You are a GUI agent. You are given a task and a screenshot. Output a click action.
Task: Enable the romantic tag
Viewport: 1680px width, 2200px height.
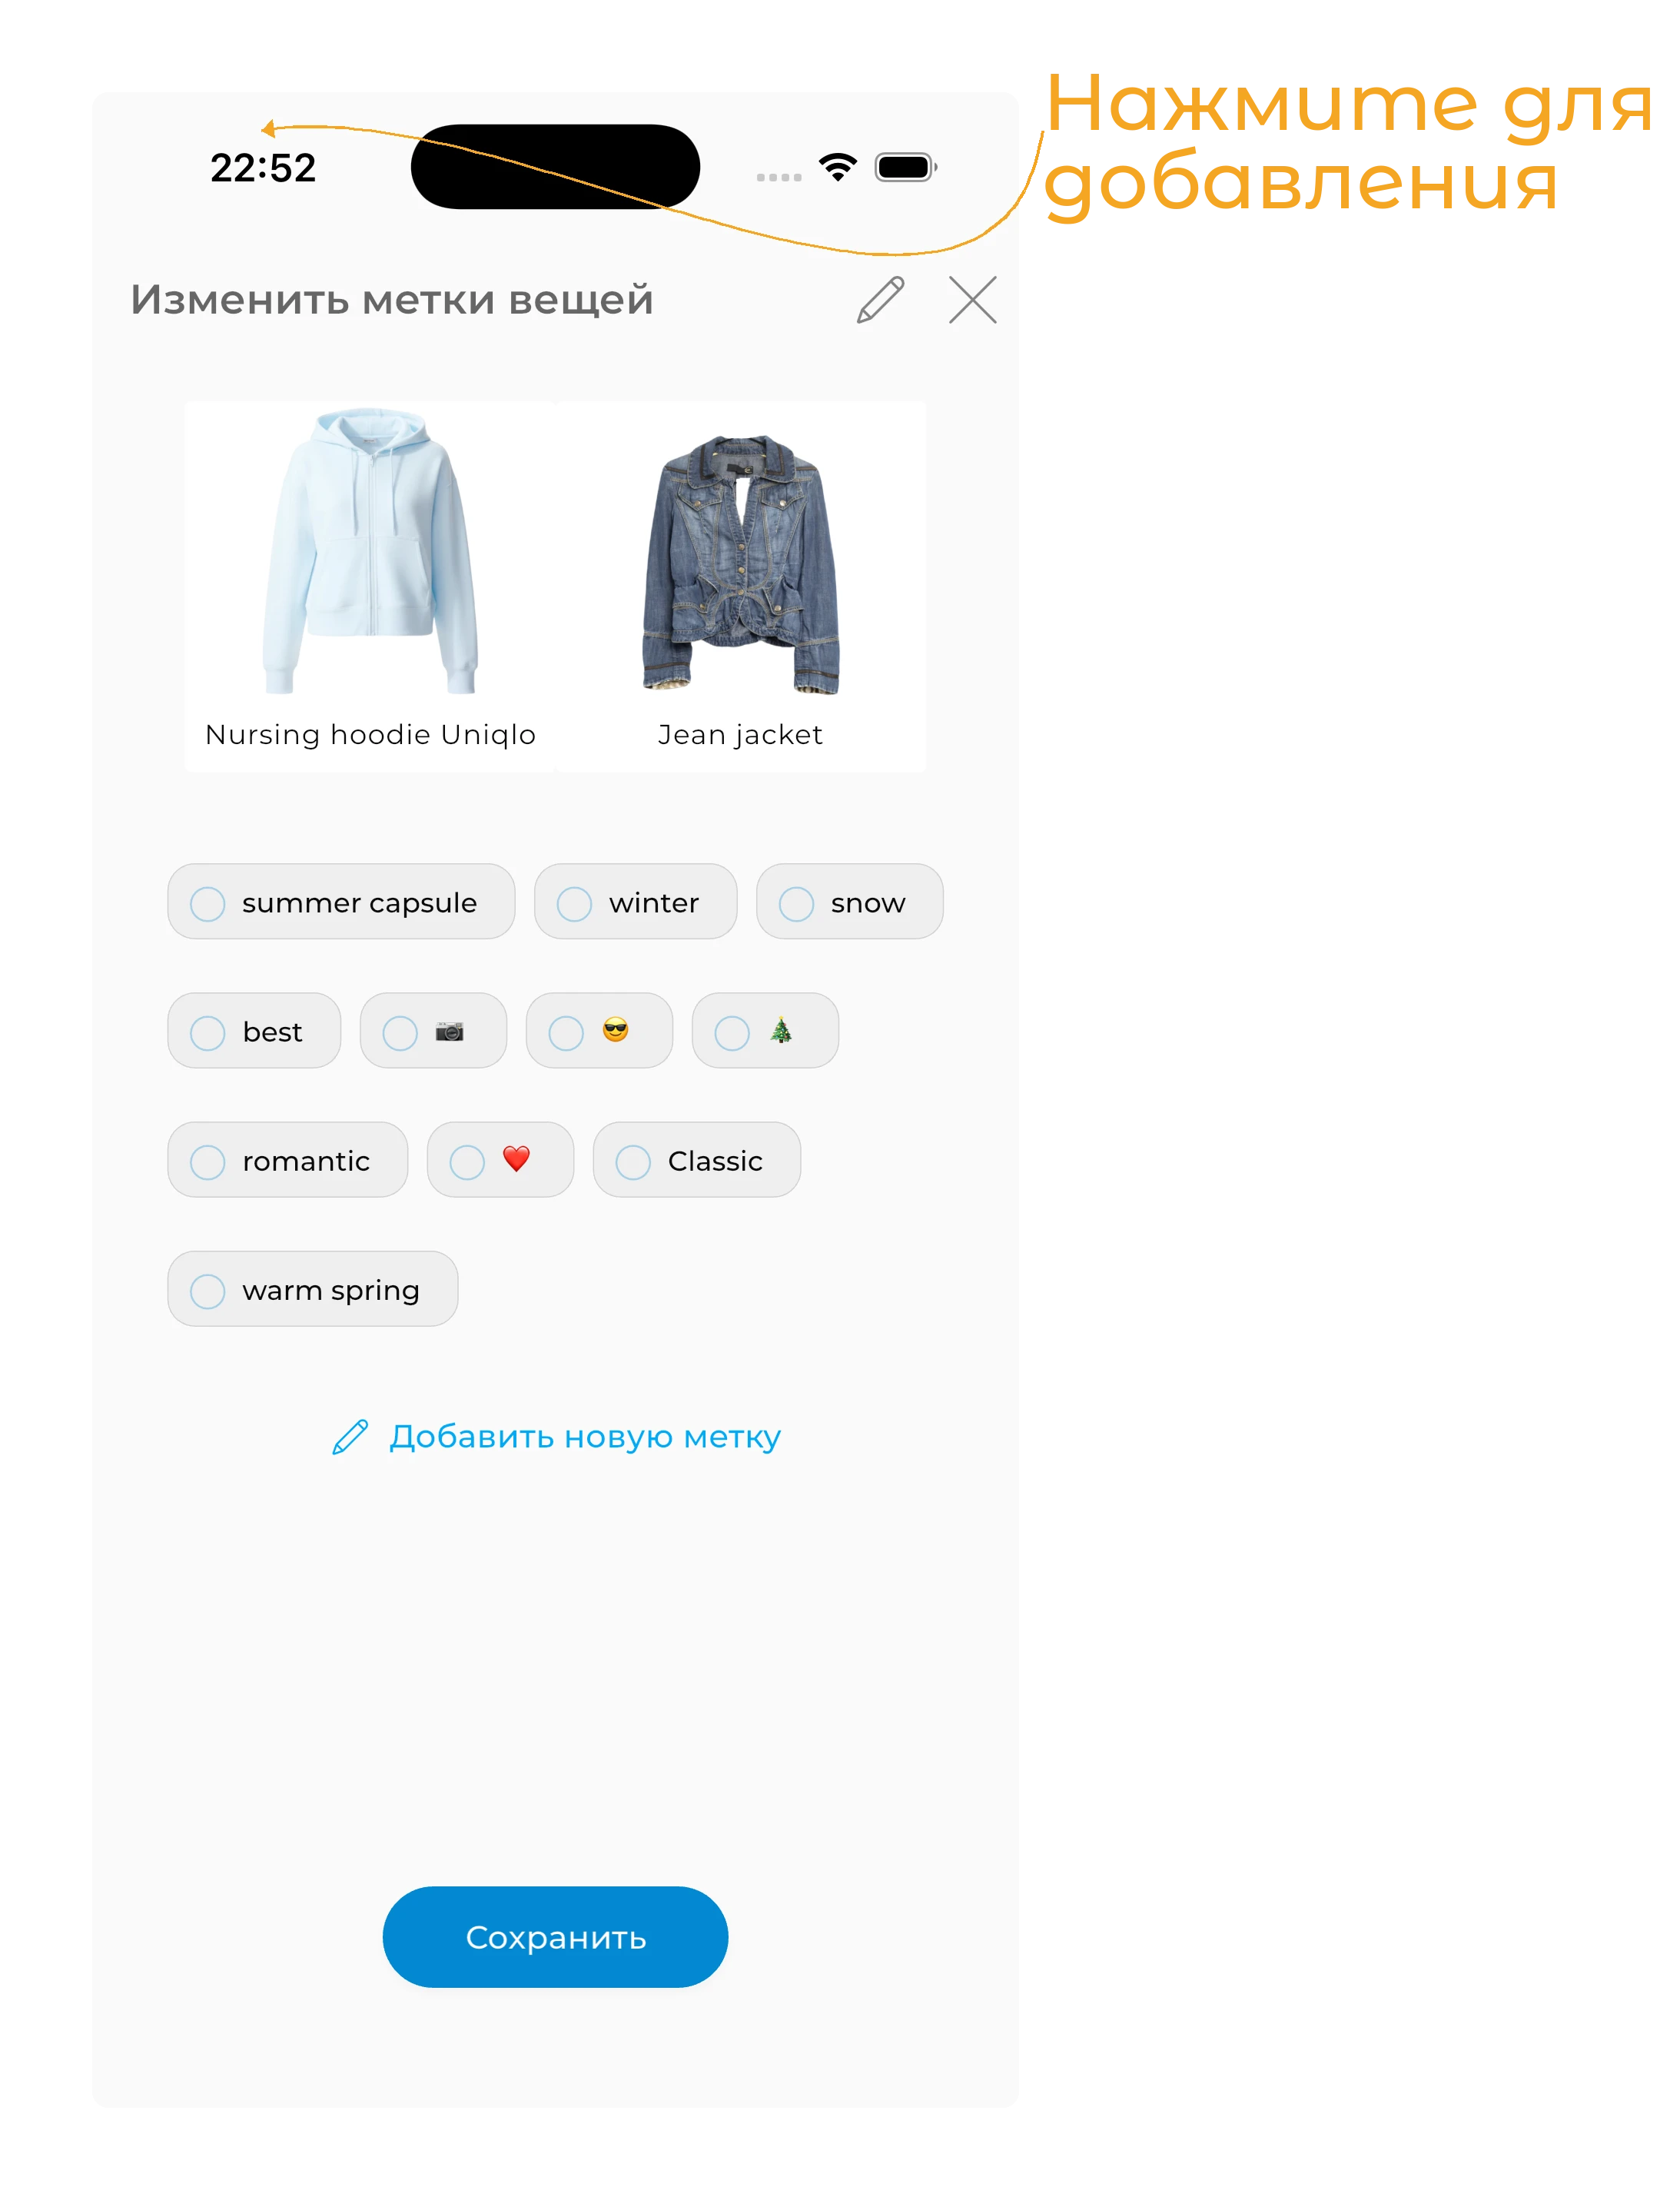(x=287, y=1160)
